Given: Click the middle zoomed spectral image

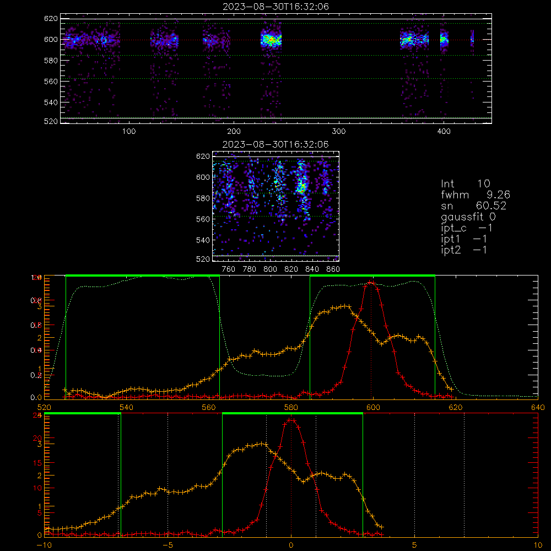Looking at the screenshot, I should (x=276, y=206).
